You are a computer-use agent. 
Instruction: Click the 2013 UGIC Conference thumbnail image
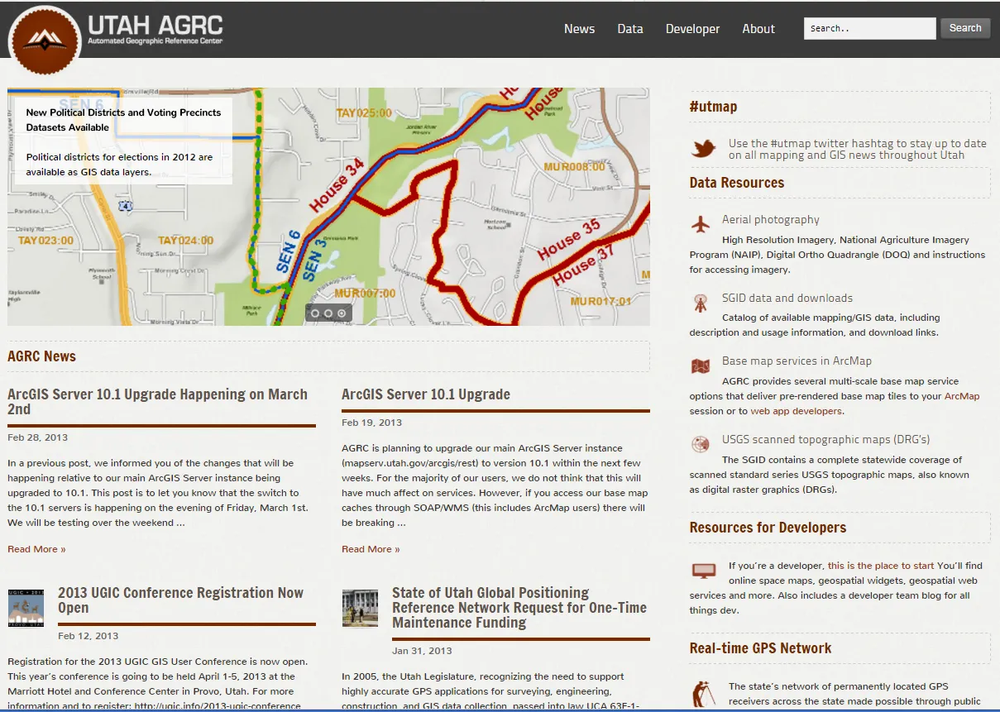pyautogui.click(x=26, y=607)
